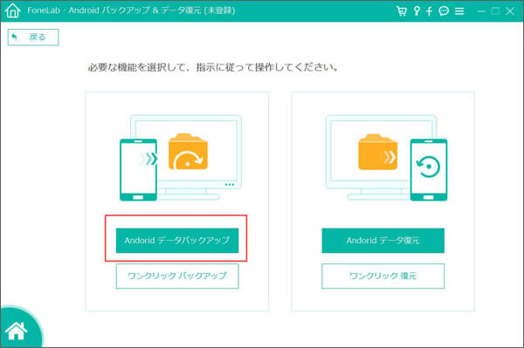The height and width of the screenshot is (348, 524).
Task: Click the key registration icon
Action: (x=417, y=11)
